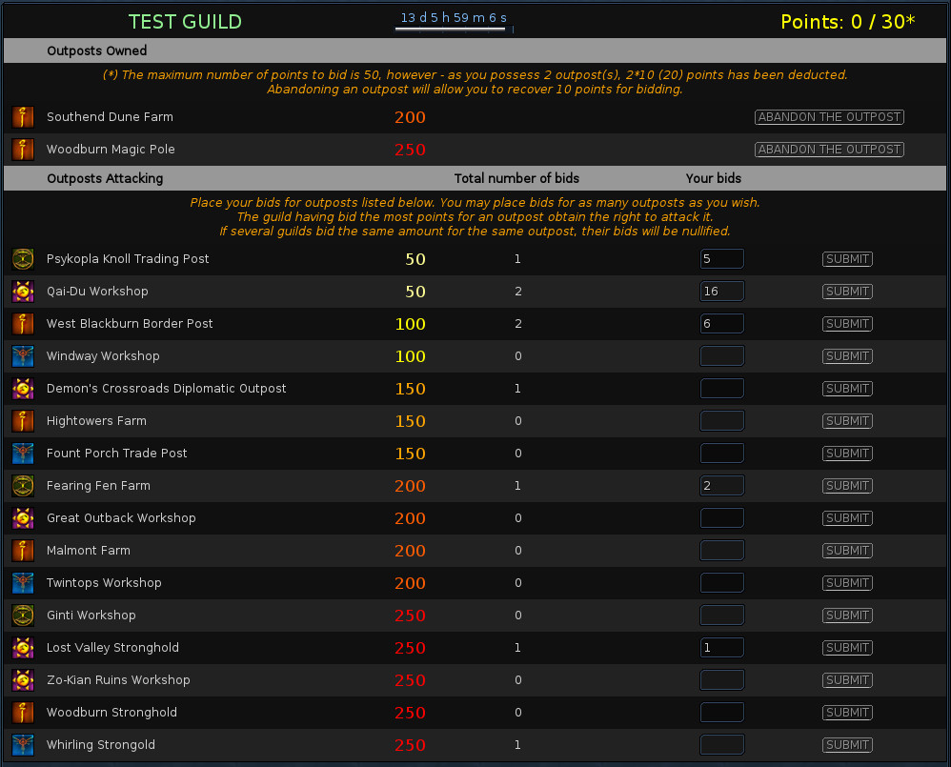Click the Twintops Workshop icon
The height and width of the screenshot is (767, 951).
[23, 583]
